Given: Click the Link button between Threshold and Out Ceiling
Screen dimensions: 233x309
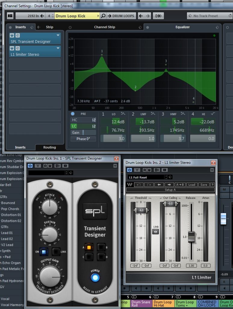Looking at the screenshot, I should (156, 232).
